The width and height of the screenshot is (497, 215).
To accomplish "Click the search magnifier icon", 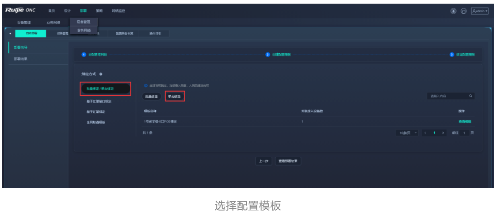I will click(470, 96).
